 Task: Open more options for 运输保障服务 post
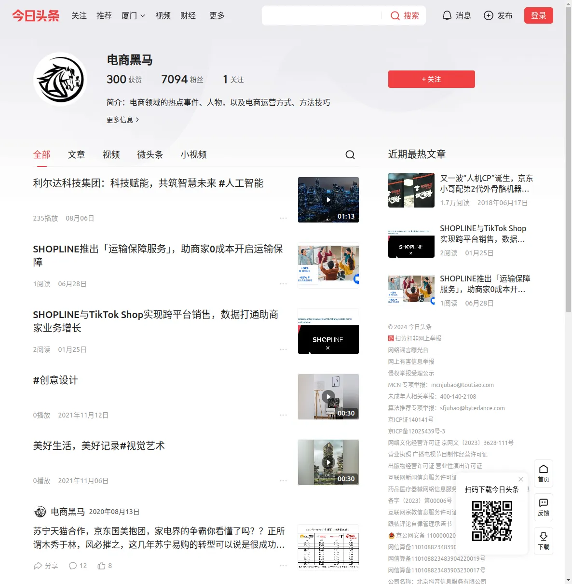pyautogui.click(x=283, y=284)
